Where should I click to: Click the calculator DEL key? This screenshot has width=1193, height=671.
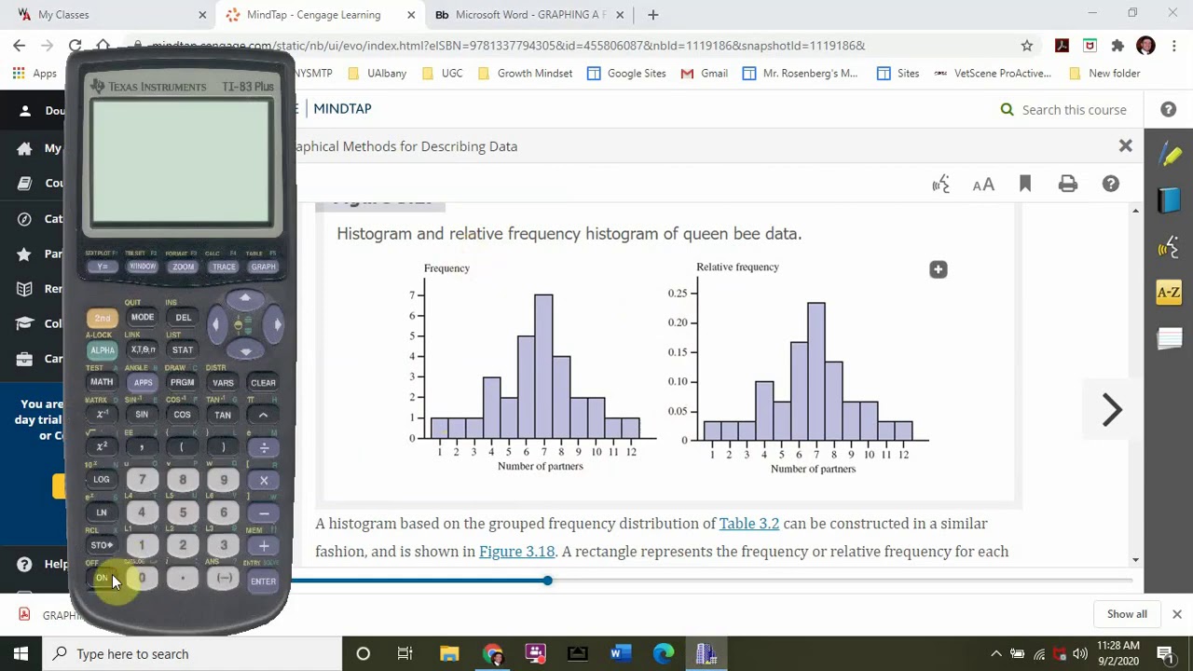pyautogui.click(x=183, y=318)
